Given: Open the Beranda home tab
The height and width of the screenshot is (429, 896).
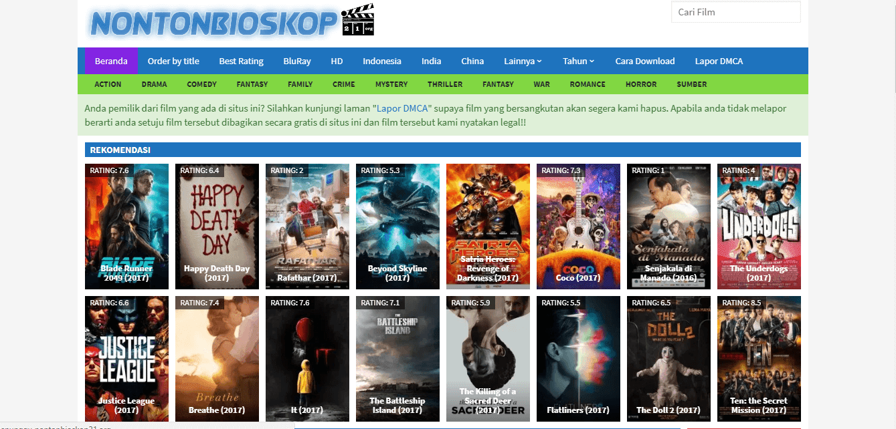Looking at the screenshot, I should [x=111, y=61].
